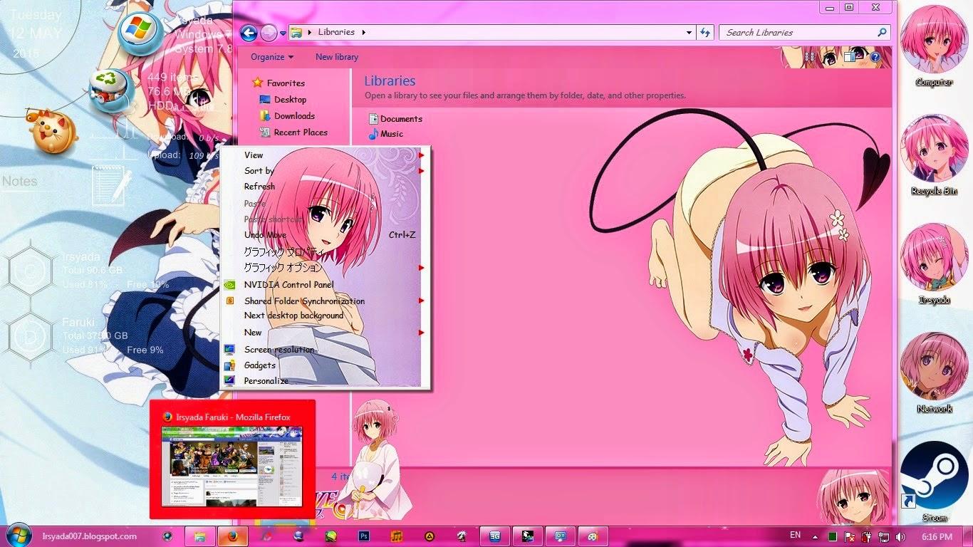Choose Refresh in the context menu
The height and width of the screenshot is (547, 973).
coord(259,187)
